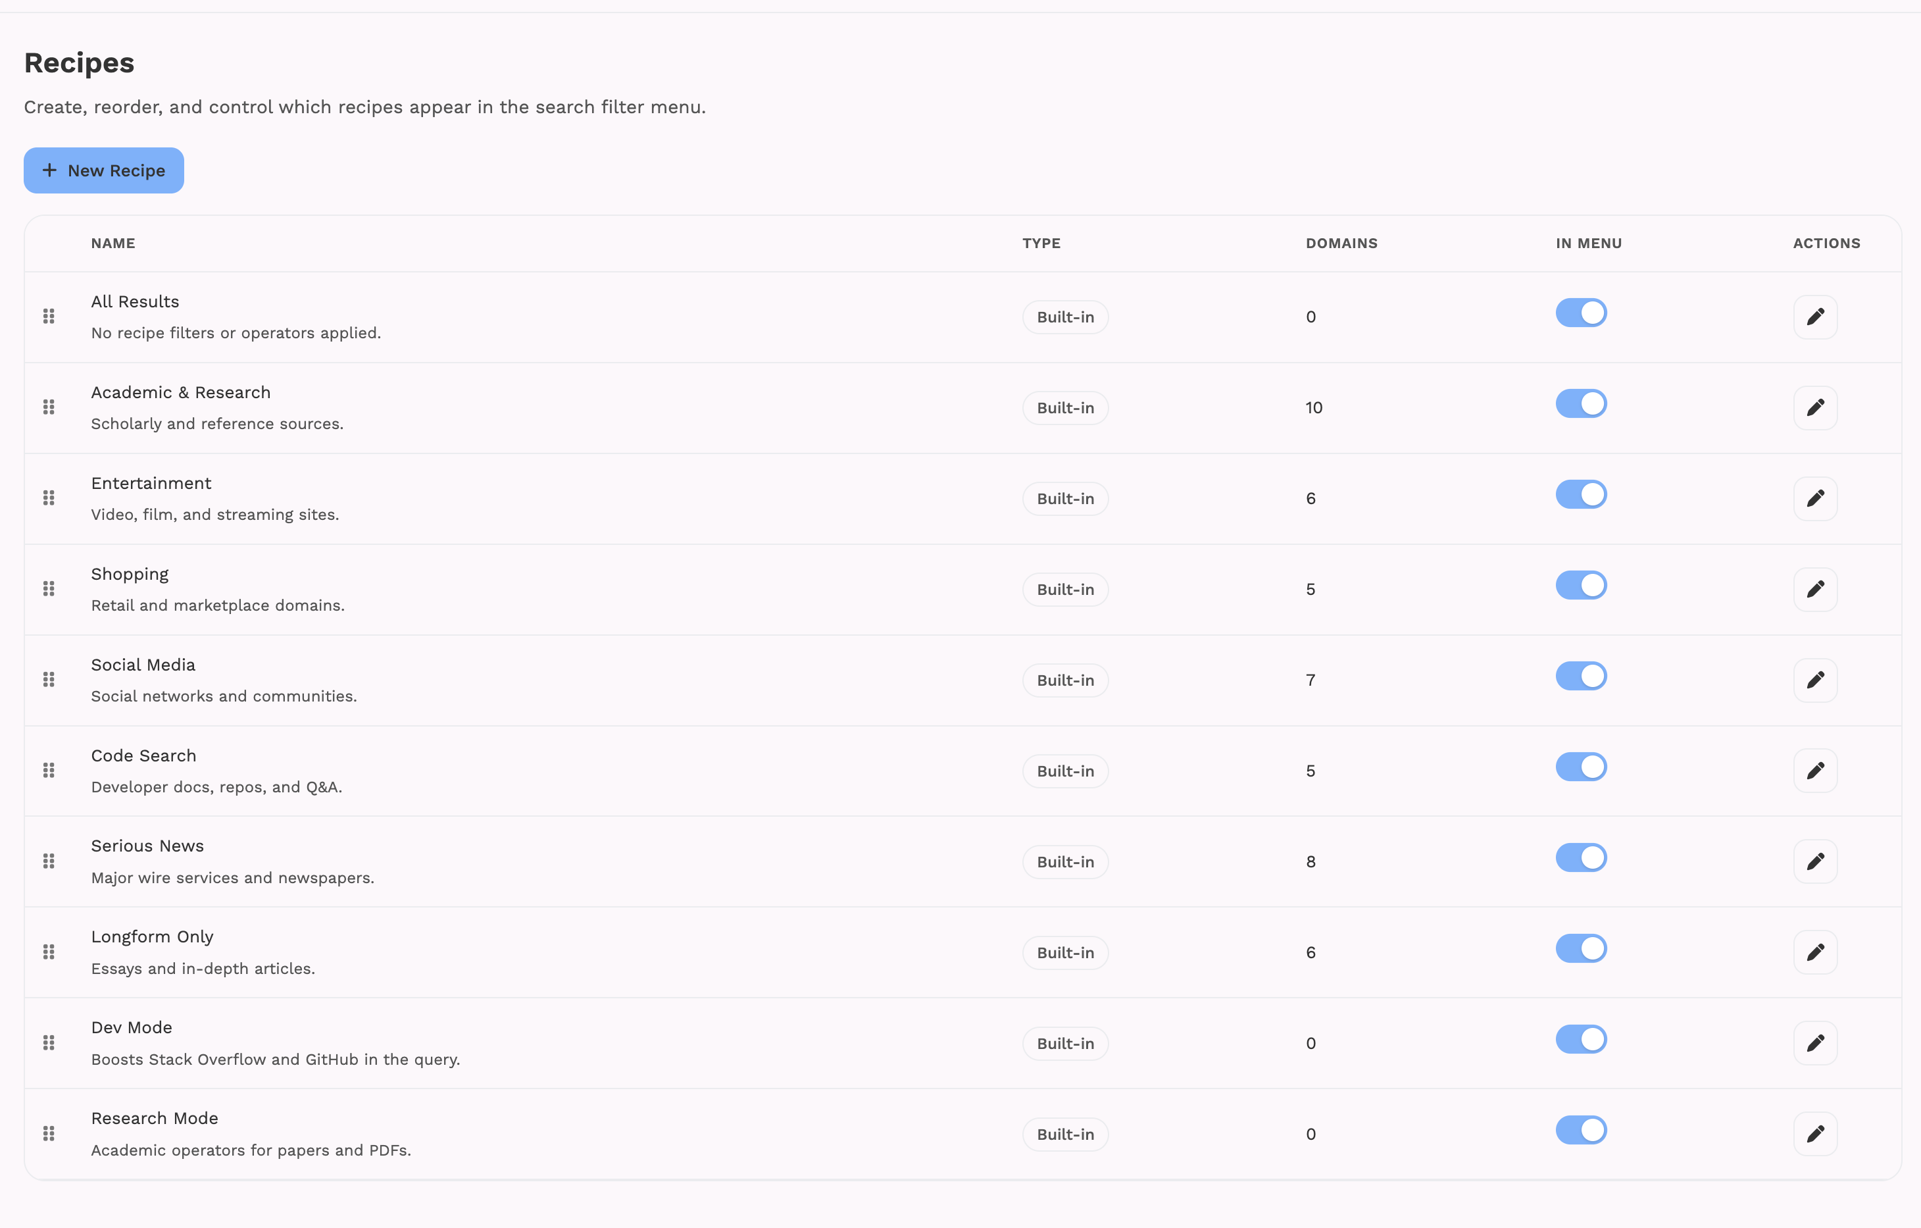Switch off Longform Only in the menu

tap(1580, 949)
